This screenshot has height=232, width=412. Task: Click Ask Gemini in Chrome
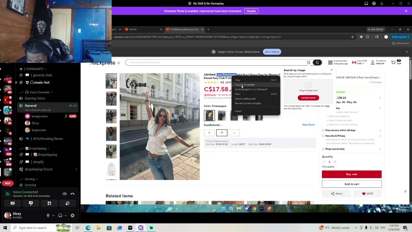(x=375, y=29)
